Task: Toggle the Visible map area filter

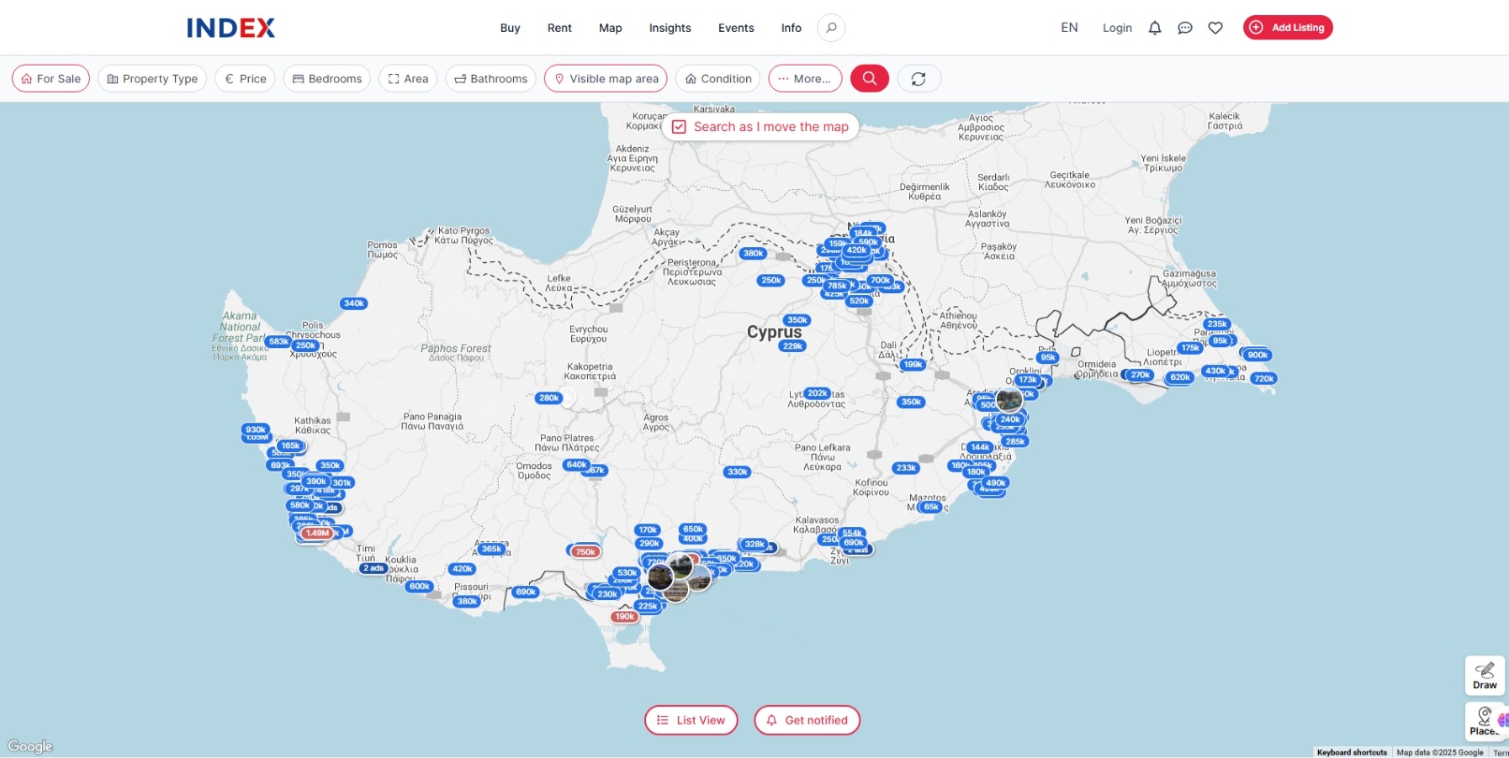Action: pos(606,78)
